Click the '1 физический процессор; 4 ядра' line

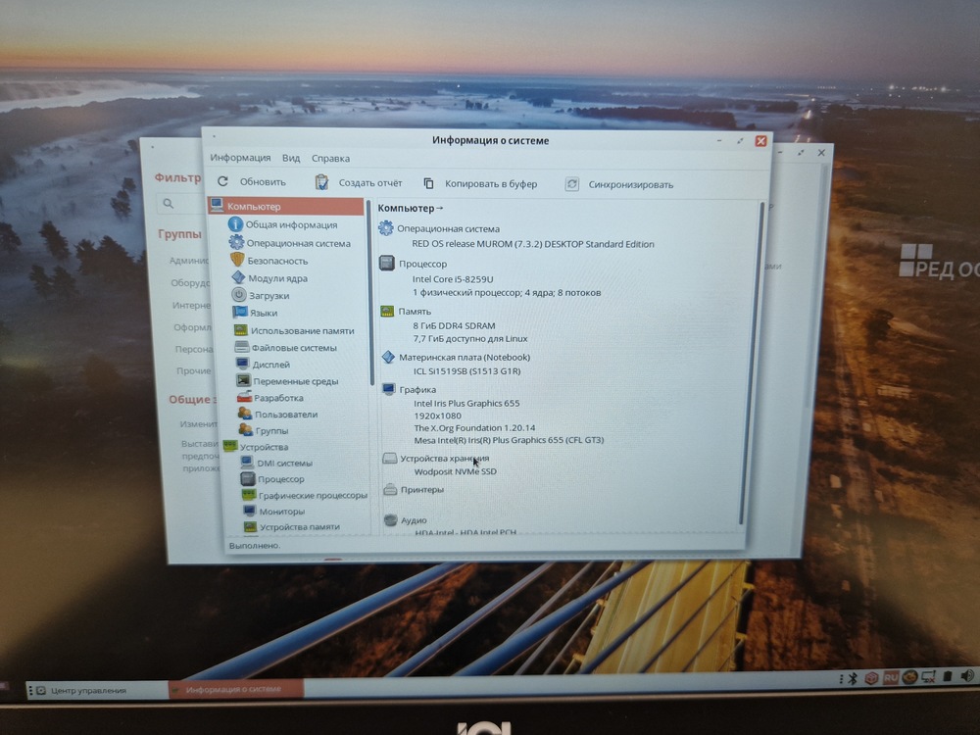click(x=507, y=292)
